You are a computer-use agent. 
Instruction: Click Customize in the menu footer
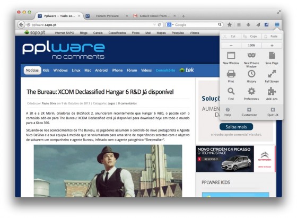click(249, 112)
